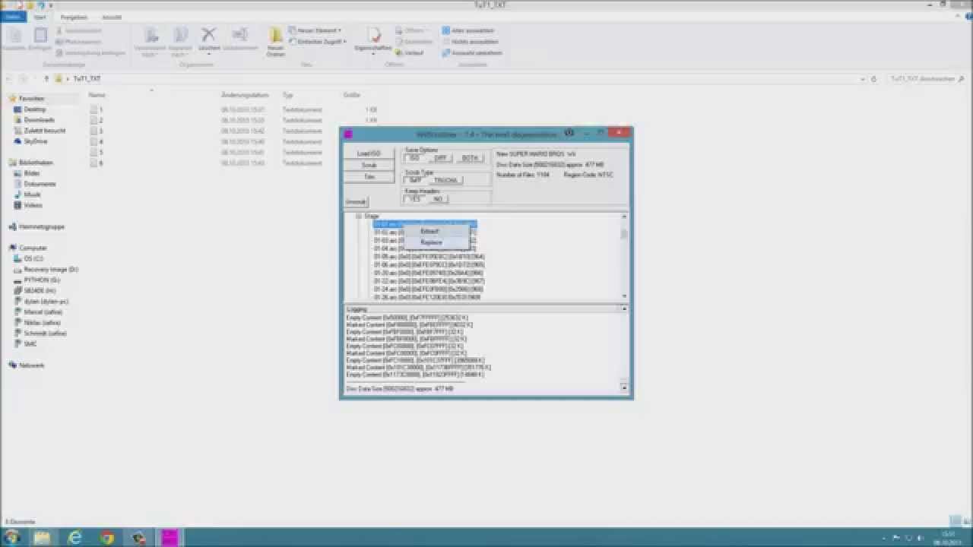Click the Neuer Ordner folder icon
The height and width of the screenshot is (547, 973).
tap(275, 35)
